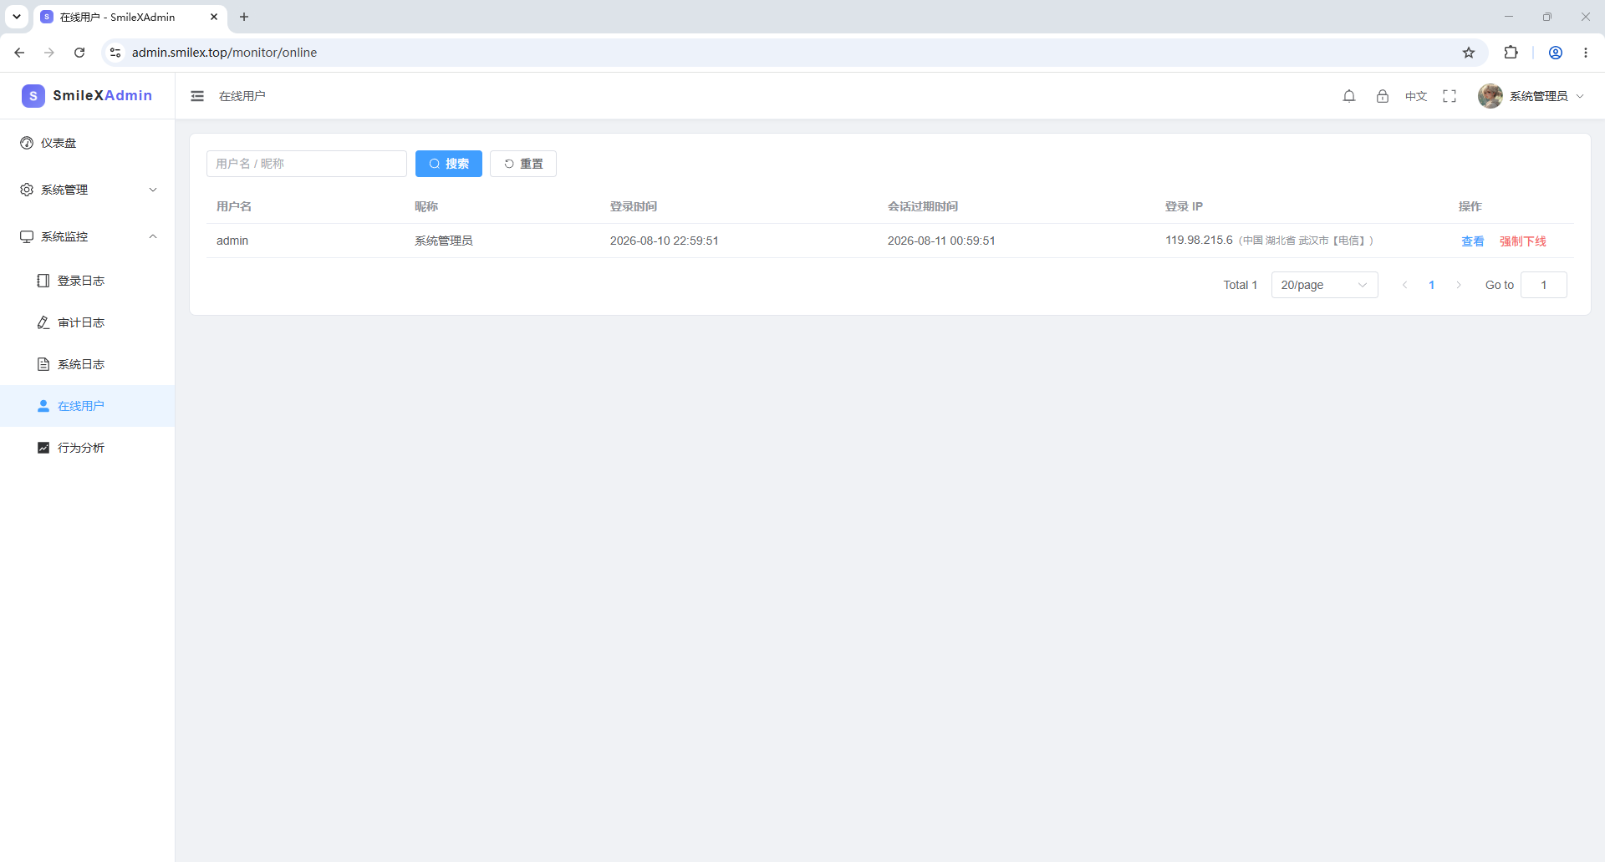Click the admin username cell
This screenshot has height=862, width=1605.
pyautogui.click(x=232, y=241)
